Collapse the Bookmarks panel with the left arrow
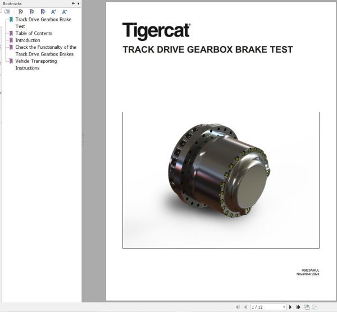337x312 pixels. coord(79,3)
